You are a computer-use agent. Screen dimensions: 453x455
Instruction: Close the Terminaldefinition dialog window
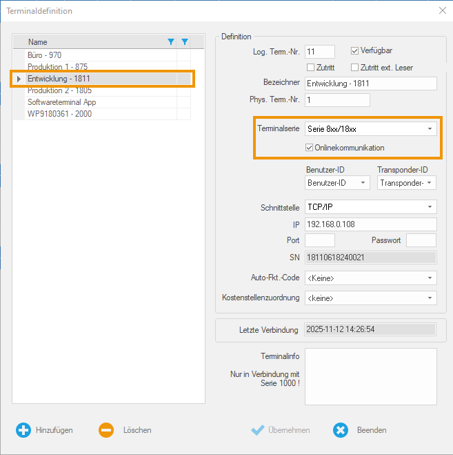pos(442,10)
